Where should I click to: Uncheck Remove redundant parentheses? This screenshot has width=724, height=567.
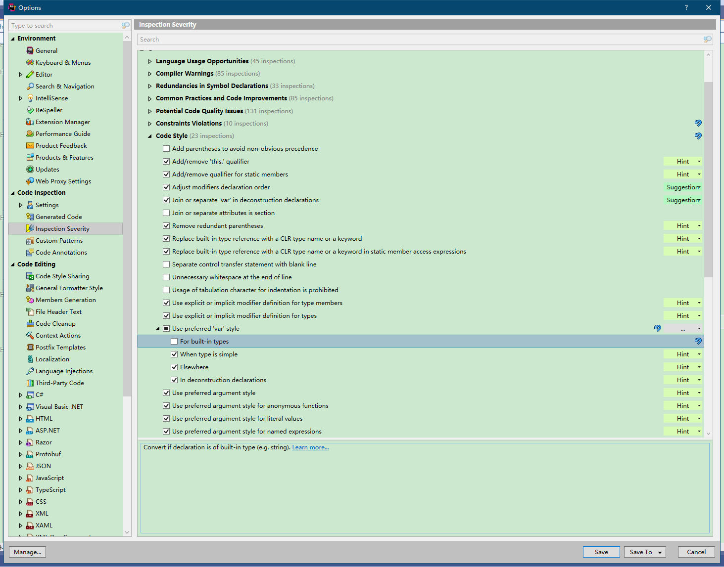click(x=166, y=225)
